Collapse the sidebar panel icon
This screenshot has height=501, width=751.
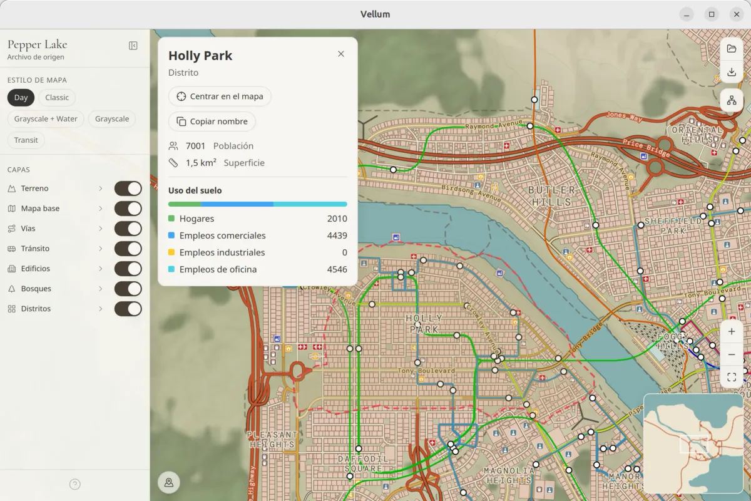point(133,46)
